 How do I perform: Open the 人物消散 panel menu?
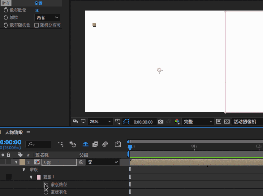tap(28, 133)
